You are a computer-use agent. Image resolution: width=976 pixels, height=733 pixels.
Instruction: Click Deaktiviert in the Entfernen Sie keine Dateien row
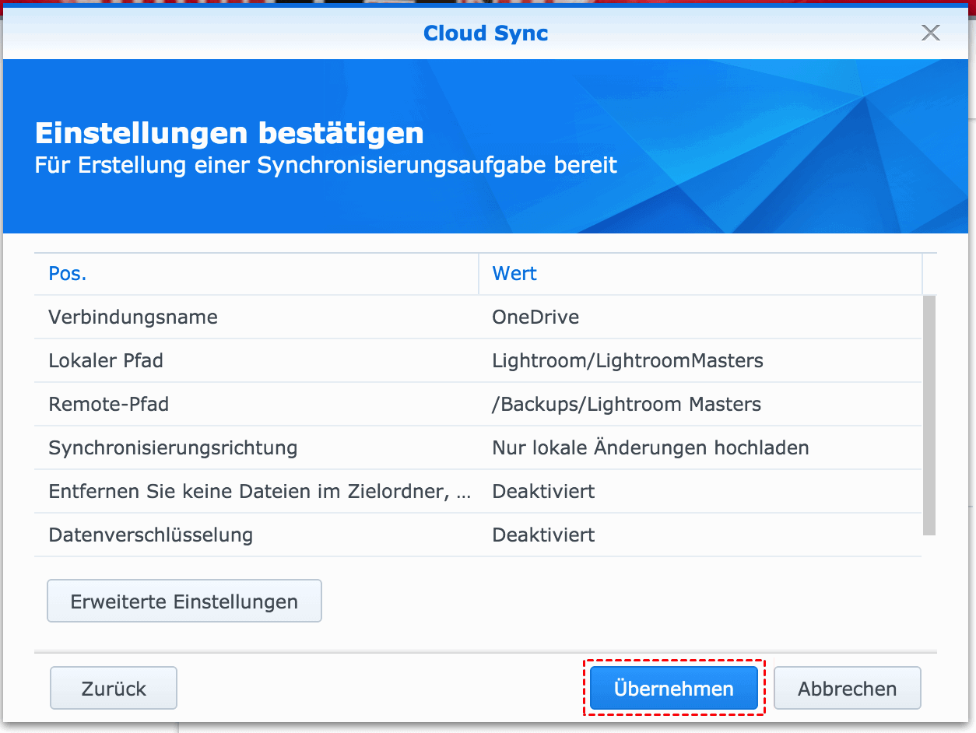pos(543,492)
